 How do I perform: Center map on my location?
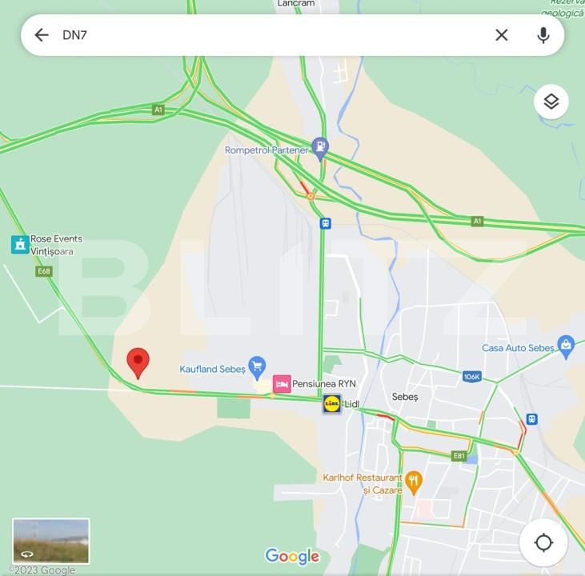pyautogui.click(x=543, y=542)
